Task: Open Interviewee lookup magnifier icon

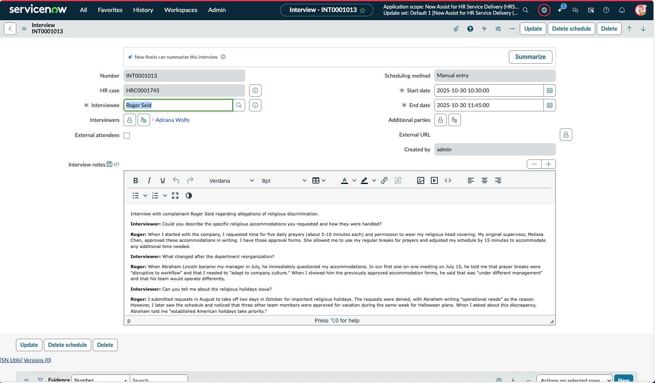Action: pyautogui.click(x=239, y=105)
